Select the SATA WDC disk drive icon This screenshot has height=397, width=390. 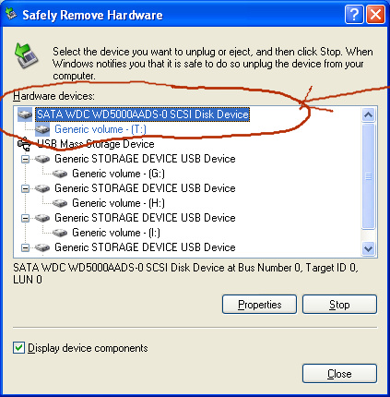[25, 114]
